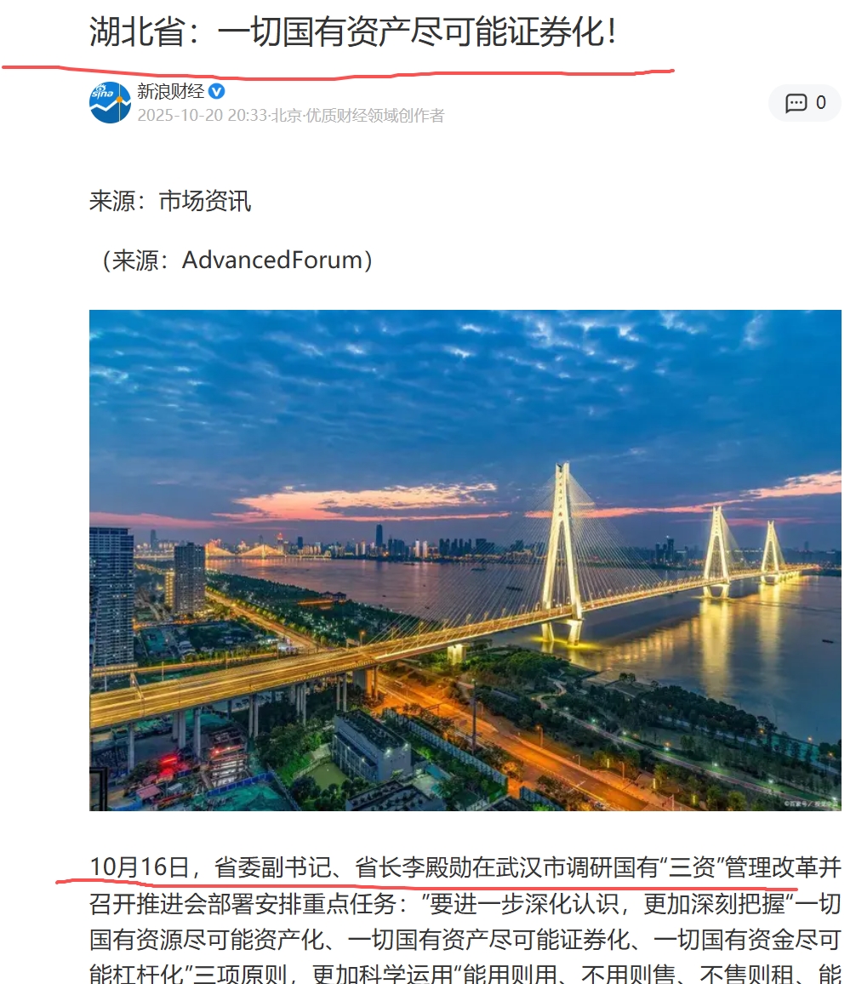Open the 新浪财经 author name link
The width and height of the screenshot is (856, 984).
170,92
